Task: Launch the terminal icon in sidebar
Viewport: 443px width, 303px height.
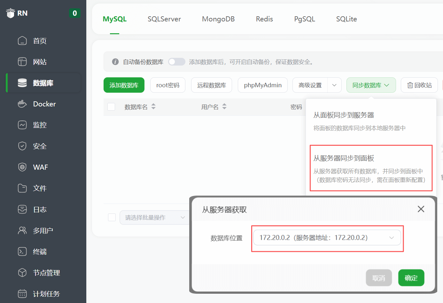Action: click(22, 252)
